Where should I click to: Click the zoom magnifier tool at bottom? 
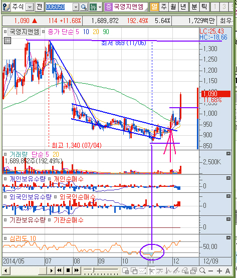(202, 270)
